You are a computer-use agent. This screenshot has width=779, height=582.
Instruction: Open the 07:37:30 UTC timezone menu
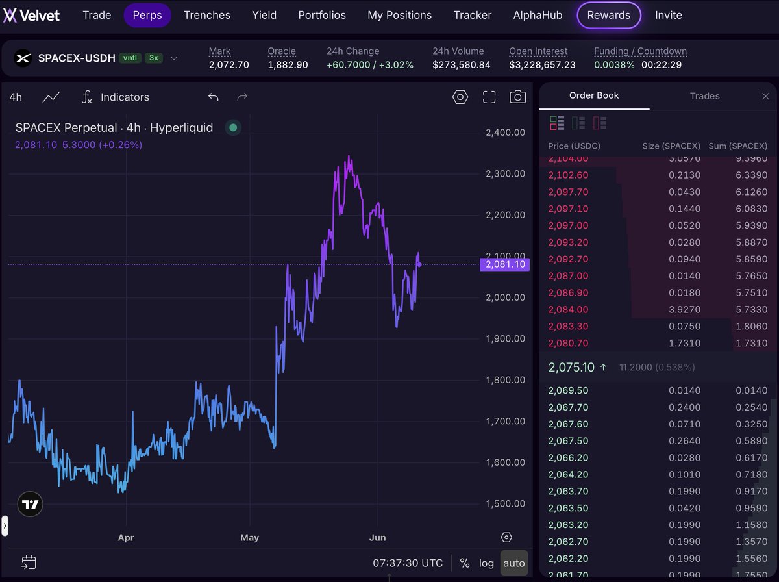tap(408, 563)
